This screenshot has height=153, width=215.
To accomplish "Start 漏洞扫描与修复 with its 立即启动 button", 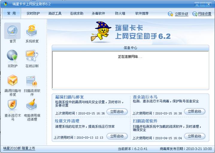I will [117, 112].
